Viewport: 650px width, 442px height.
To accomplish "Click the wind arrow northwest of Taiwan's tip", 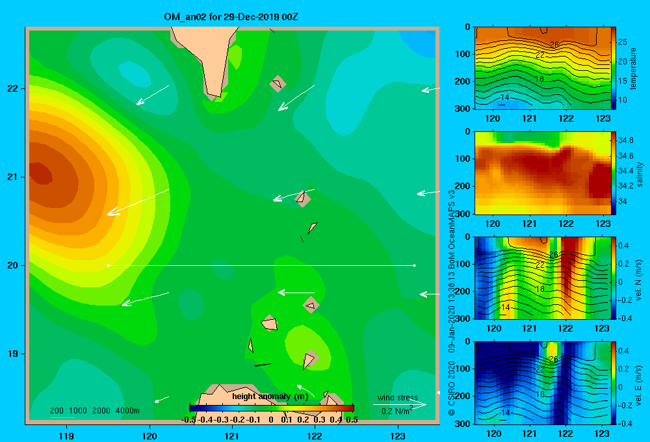I will pyautogui.click(x=153, y=95).
